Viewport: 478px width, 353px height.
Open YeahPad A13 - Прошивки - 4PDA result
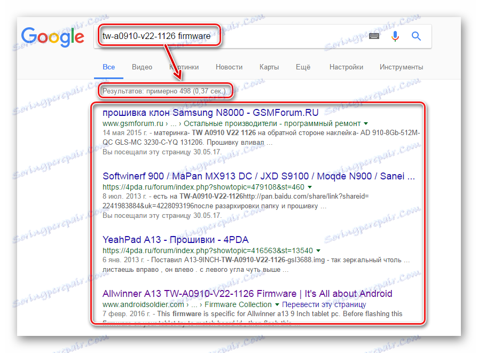coord(176,240)
